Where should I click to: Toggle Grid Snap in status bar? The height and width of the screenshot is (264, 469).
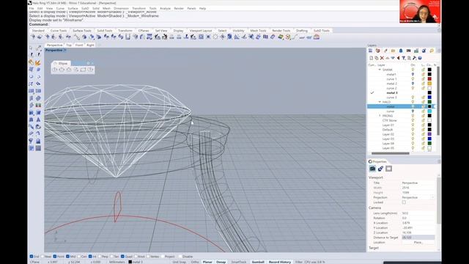[180, 262]
